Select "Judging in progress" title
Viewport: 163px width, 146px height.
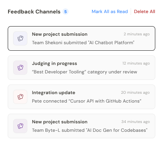54,63
